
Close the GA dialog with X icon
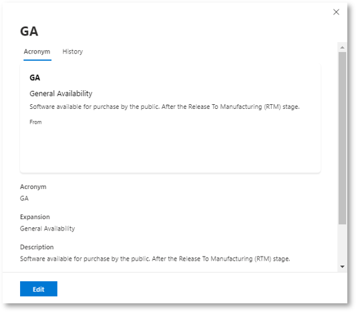coord(336,12)
